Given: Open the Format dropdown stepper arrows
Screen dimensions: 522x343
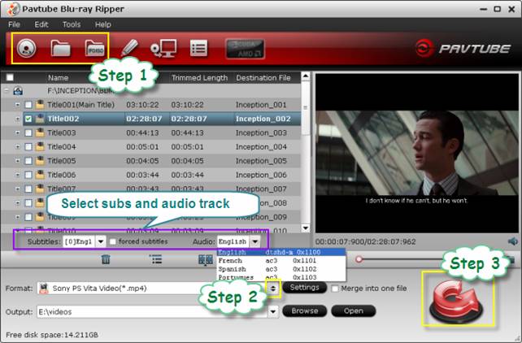Looking at the screenshot, I should tap(273, 288).
